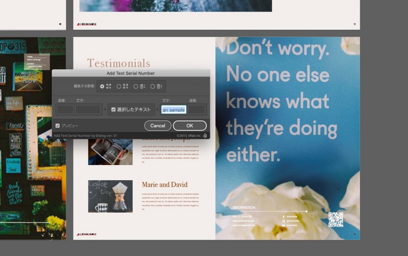The height and width of the screenshot is (256, 408).
Task: Select the signs collage photo on left page
Action: click(x=33, y=138)
